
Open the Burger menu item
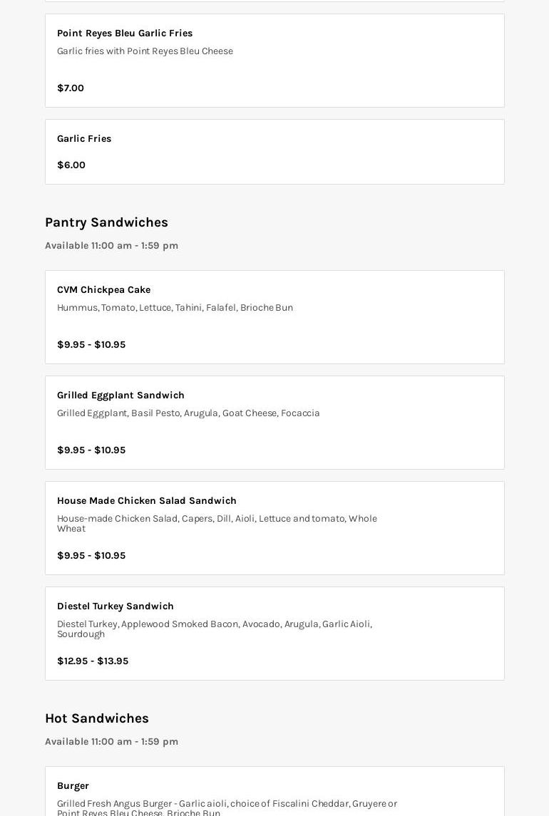(x=73, y=786)
